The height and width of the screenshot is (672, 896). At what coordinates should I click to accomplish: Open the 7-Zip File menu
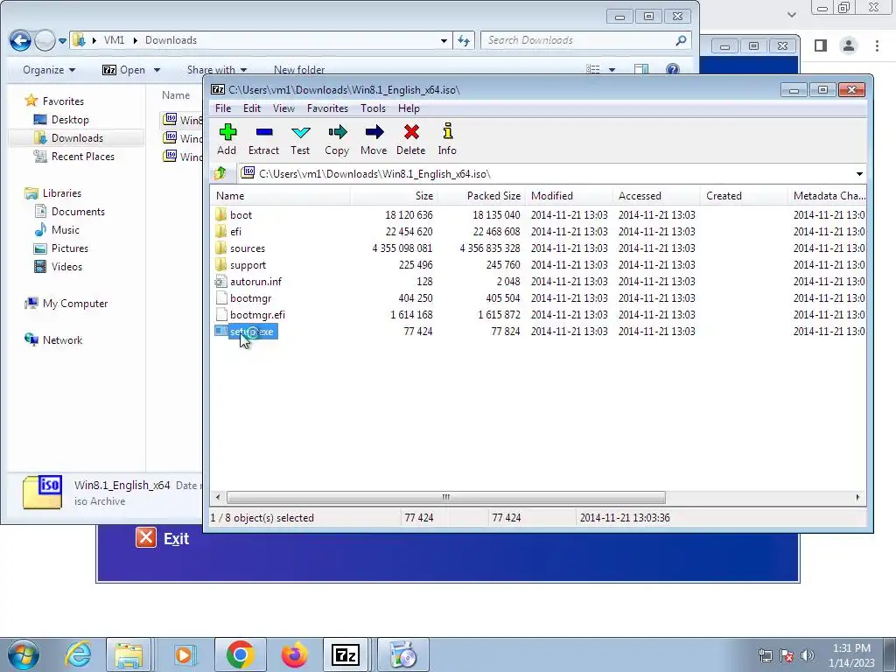click(223, 108)
